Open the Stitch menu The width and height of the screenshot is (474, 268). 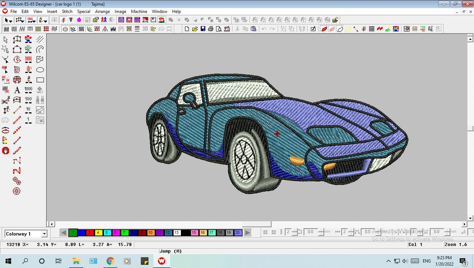point(67,11)
